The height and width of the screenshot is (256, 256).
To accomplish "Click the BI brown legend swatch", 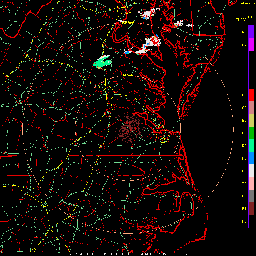I will [x=251, y=209].
